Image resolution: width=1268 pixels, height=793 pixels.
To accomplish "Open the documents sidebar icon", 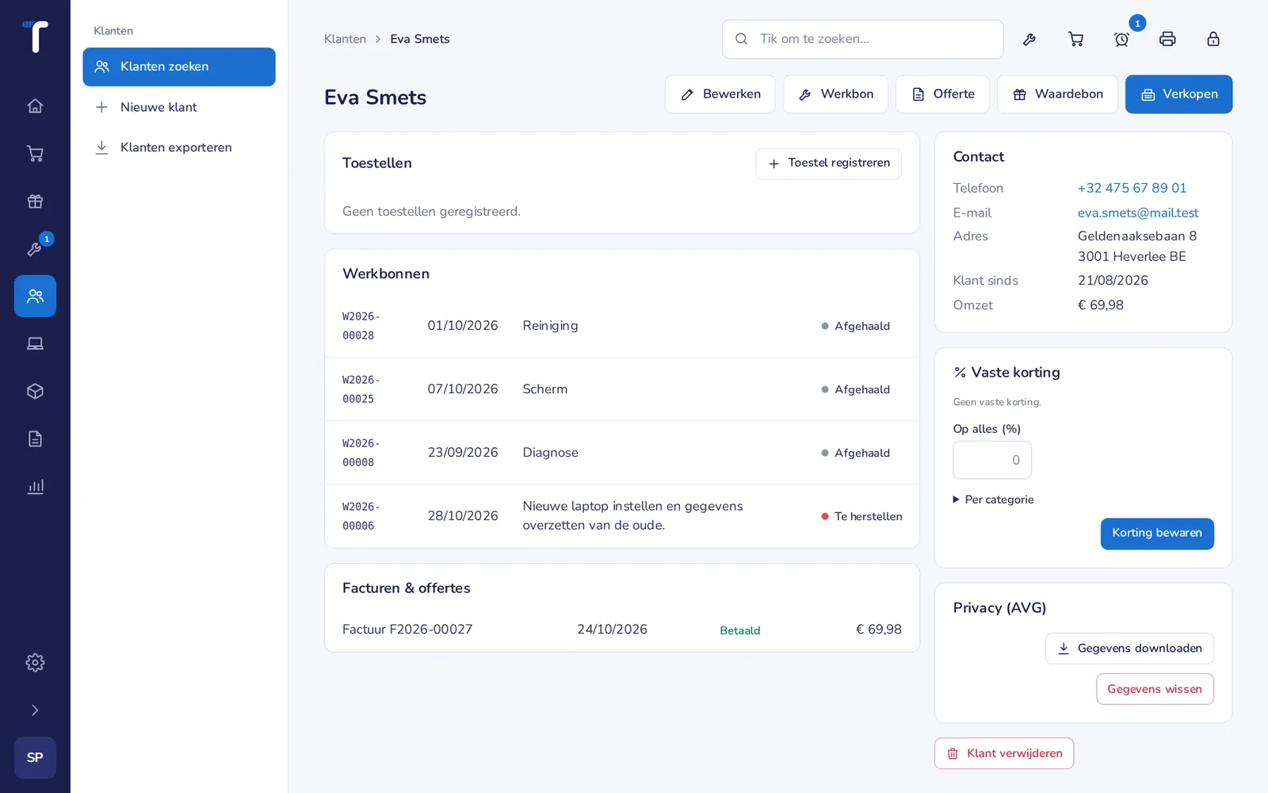I will (x=35, y=439).
